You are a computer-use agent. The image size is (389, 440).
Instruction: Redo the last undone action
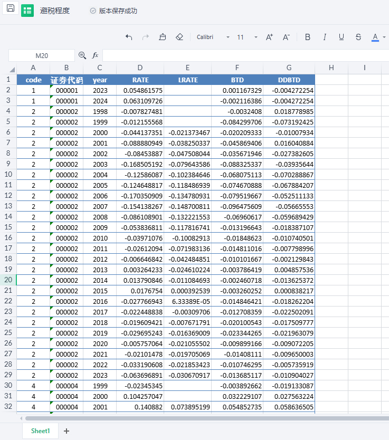coord(145,37)
